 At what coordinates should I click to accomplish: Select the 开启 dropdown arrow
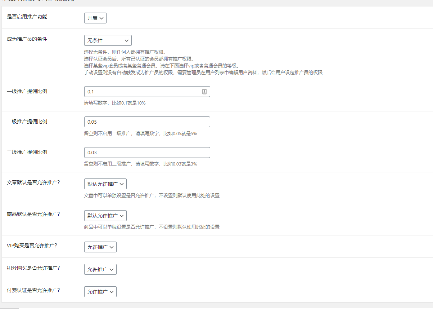point(102,17)
